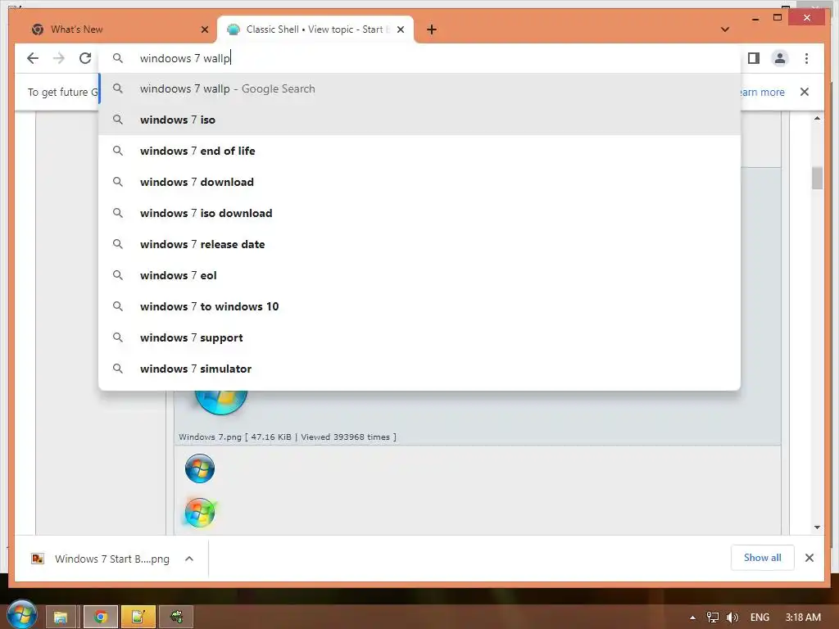Expand the tab search chevron
The height and width of the screenshot is (629, 839).
tap(725, 29)
